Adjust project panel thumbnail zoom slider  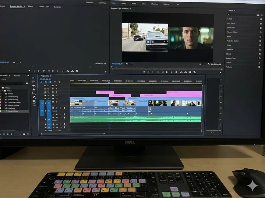14,134
